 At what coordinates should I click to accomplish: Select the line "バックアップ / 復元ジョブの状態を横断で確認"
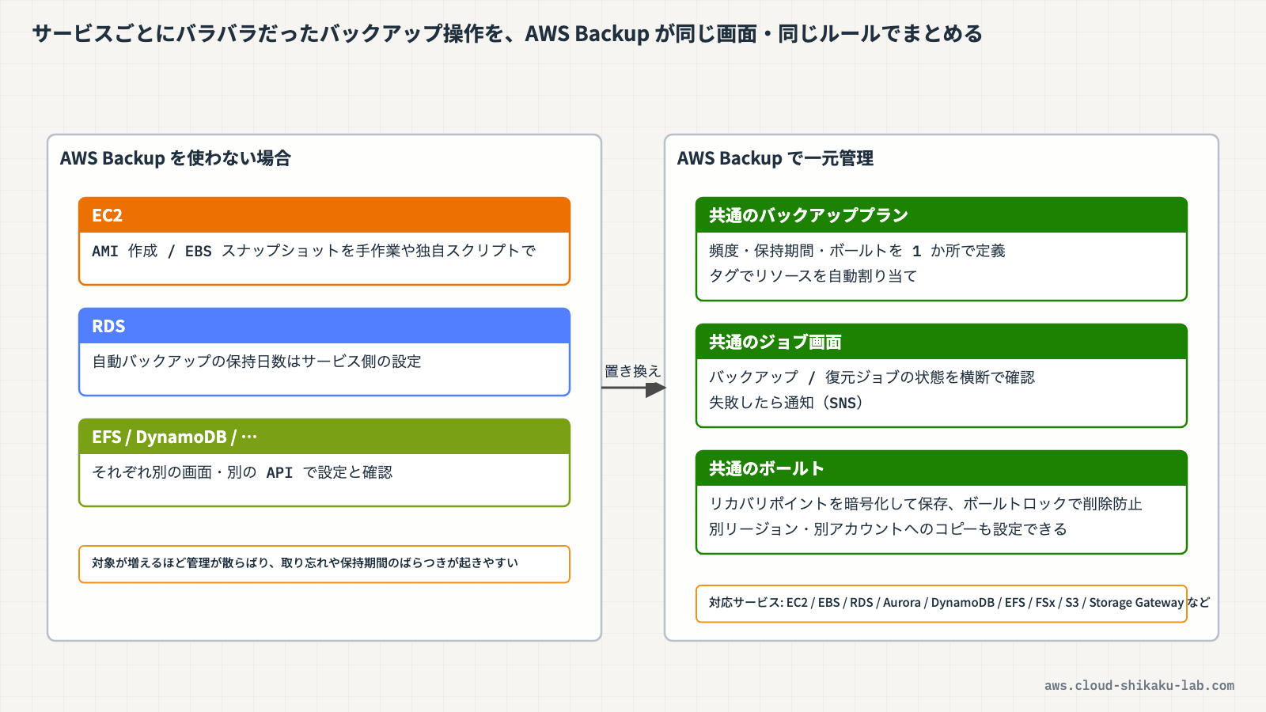coord(872,377)
